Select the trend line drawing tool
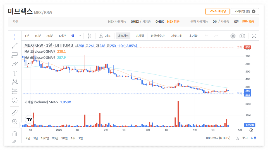 click(15, 46)
